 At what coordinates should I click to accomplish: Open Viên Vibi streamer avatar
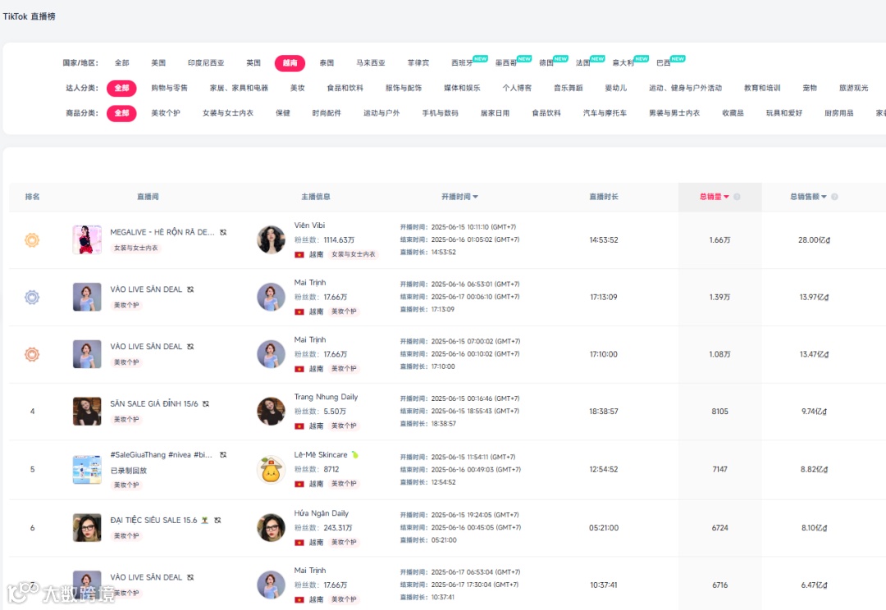pos(272,239)
